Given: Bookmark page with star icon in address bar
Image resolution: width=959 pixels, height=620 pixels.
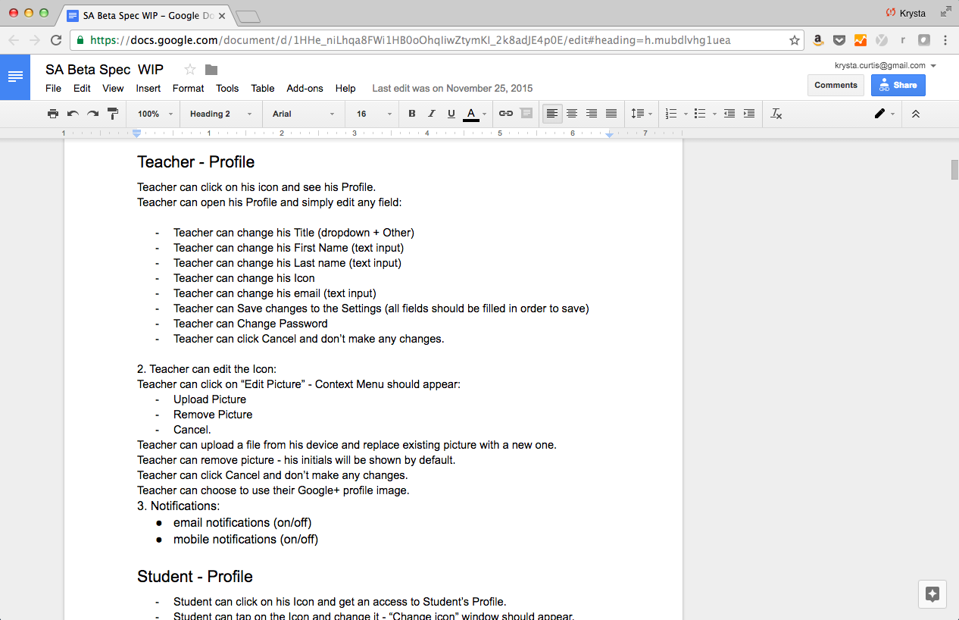Looking at the screenshot, I should tap(794, 40).
